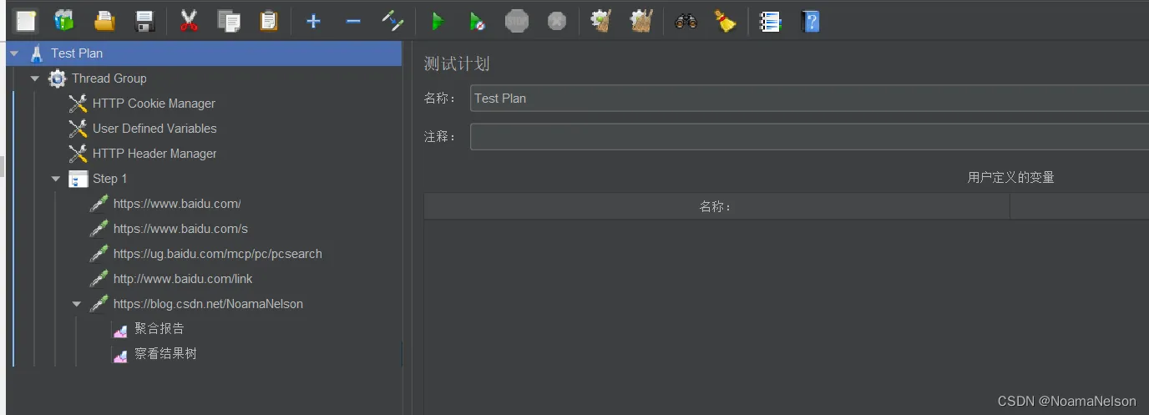Click the HTTP Cookie Manager wrench icon
Viewport: 1149px width, 415px height.
[78, 104]
